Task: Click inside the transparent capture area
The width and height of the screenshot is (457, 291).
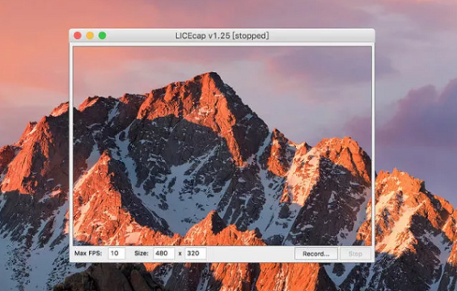Action: click(x=222, y=145)
